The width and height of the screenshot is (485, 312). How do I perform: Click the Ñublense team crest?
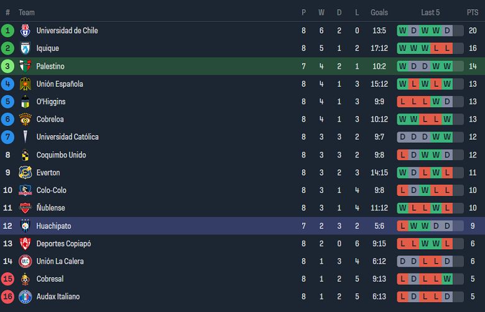(x=25, y=208)
